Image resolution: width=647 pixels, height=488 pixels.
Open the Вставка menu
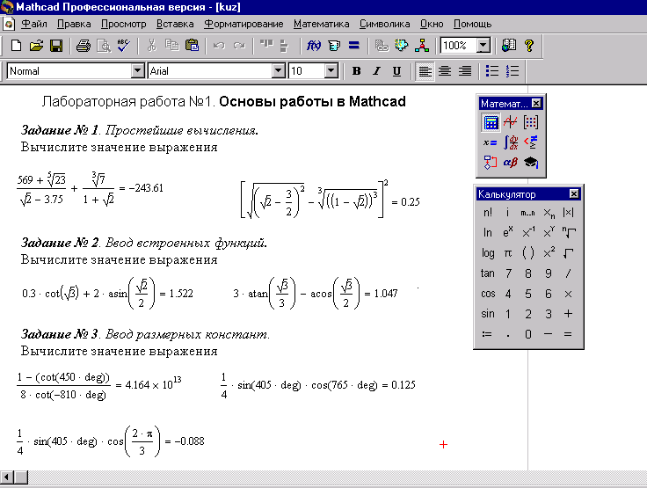(175, 24)
